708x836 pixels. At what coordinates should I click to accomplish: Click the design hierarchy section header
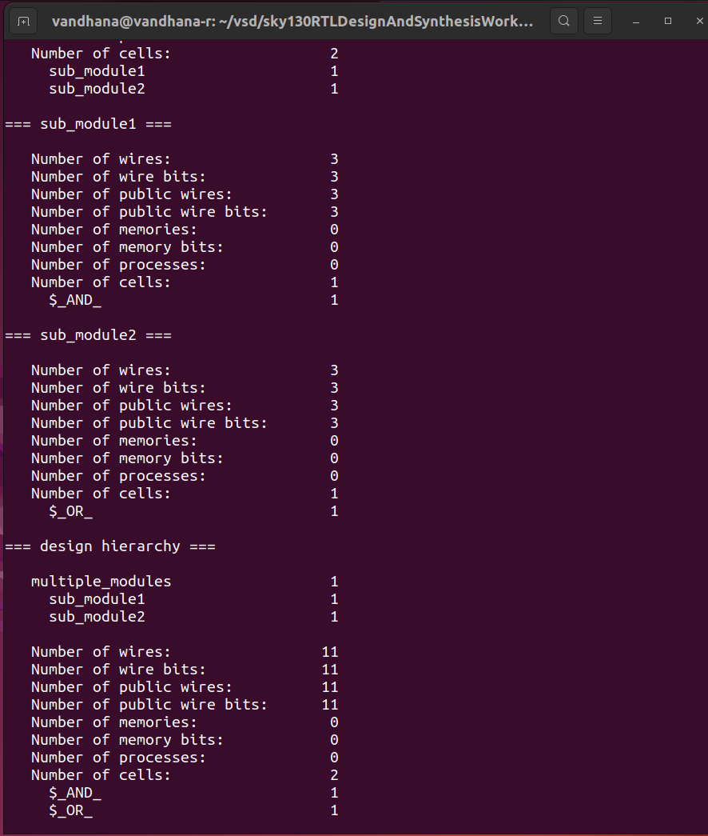(111, 546)
